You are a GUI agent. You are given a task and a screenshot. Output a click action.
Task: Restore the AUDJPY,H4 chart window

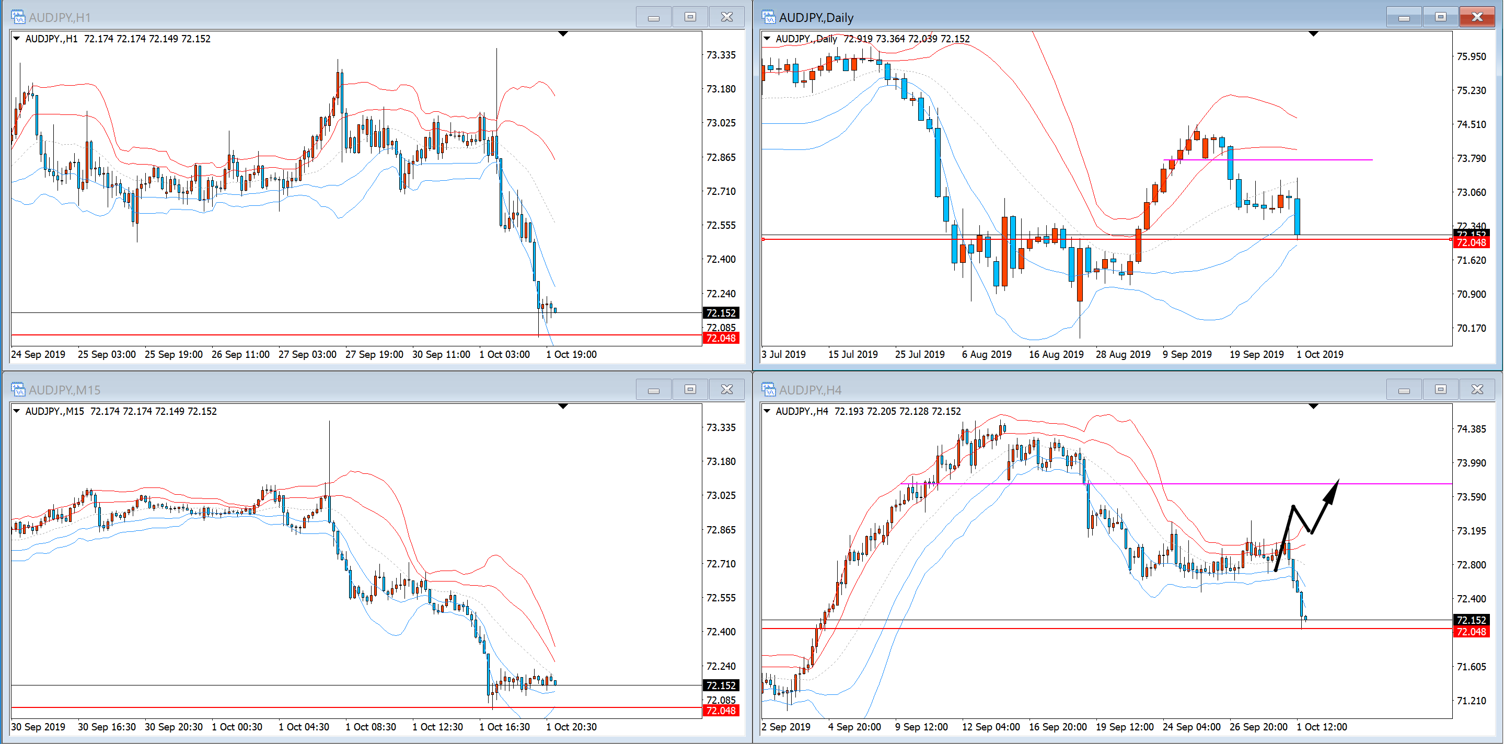1440,389
